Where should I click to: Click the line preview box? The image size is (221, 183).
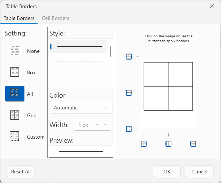[x=81, y=152]
